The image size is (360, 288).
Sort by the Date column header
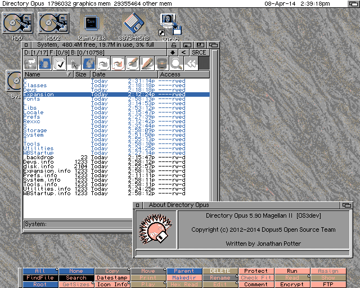pyautogui.click(x=124, y=74)
